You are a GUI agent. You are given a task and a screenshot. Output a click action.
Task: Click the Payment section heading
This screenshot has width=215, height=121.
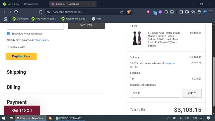pyautogui.click(x=16, y=102)
